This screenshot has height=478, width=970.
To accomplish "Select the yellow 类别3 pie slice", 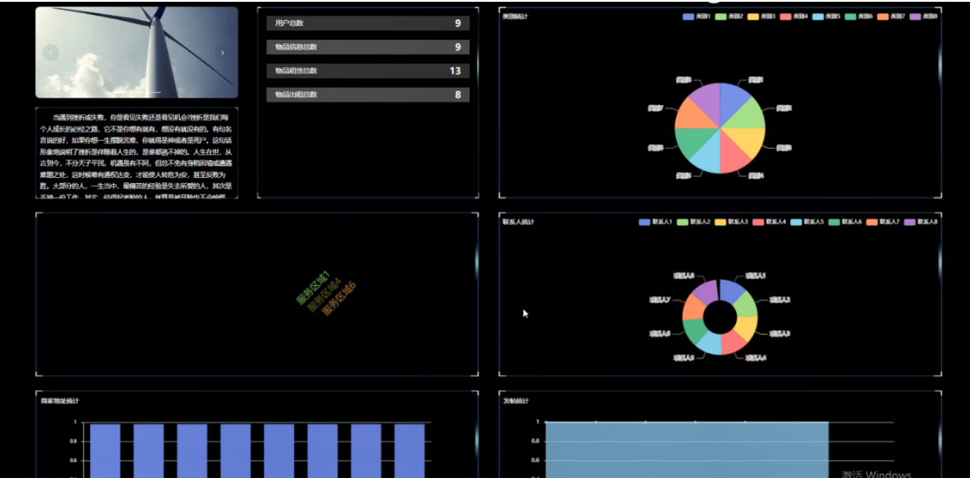I will [x=749, y=140].
